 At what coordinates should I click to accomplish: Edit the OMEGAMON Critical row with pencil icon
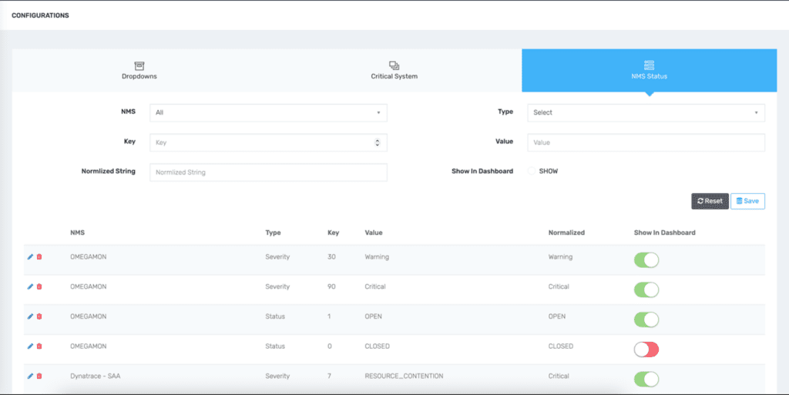(x=30, y=286)
